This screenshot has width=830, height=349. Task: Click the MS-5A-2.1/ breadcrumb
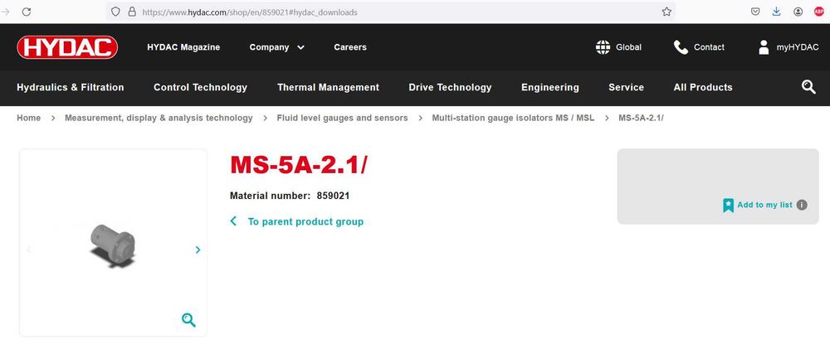641,118
